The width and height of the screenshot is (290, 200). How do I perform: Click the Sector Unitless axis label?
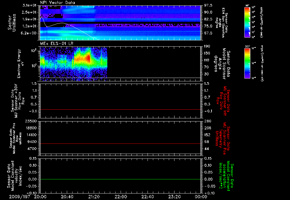(x=12, y=23)
